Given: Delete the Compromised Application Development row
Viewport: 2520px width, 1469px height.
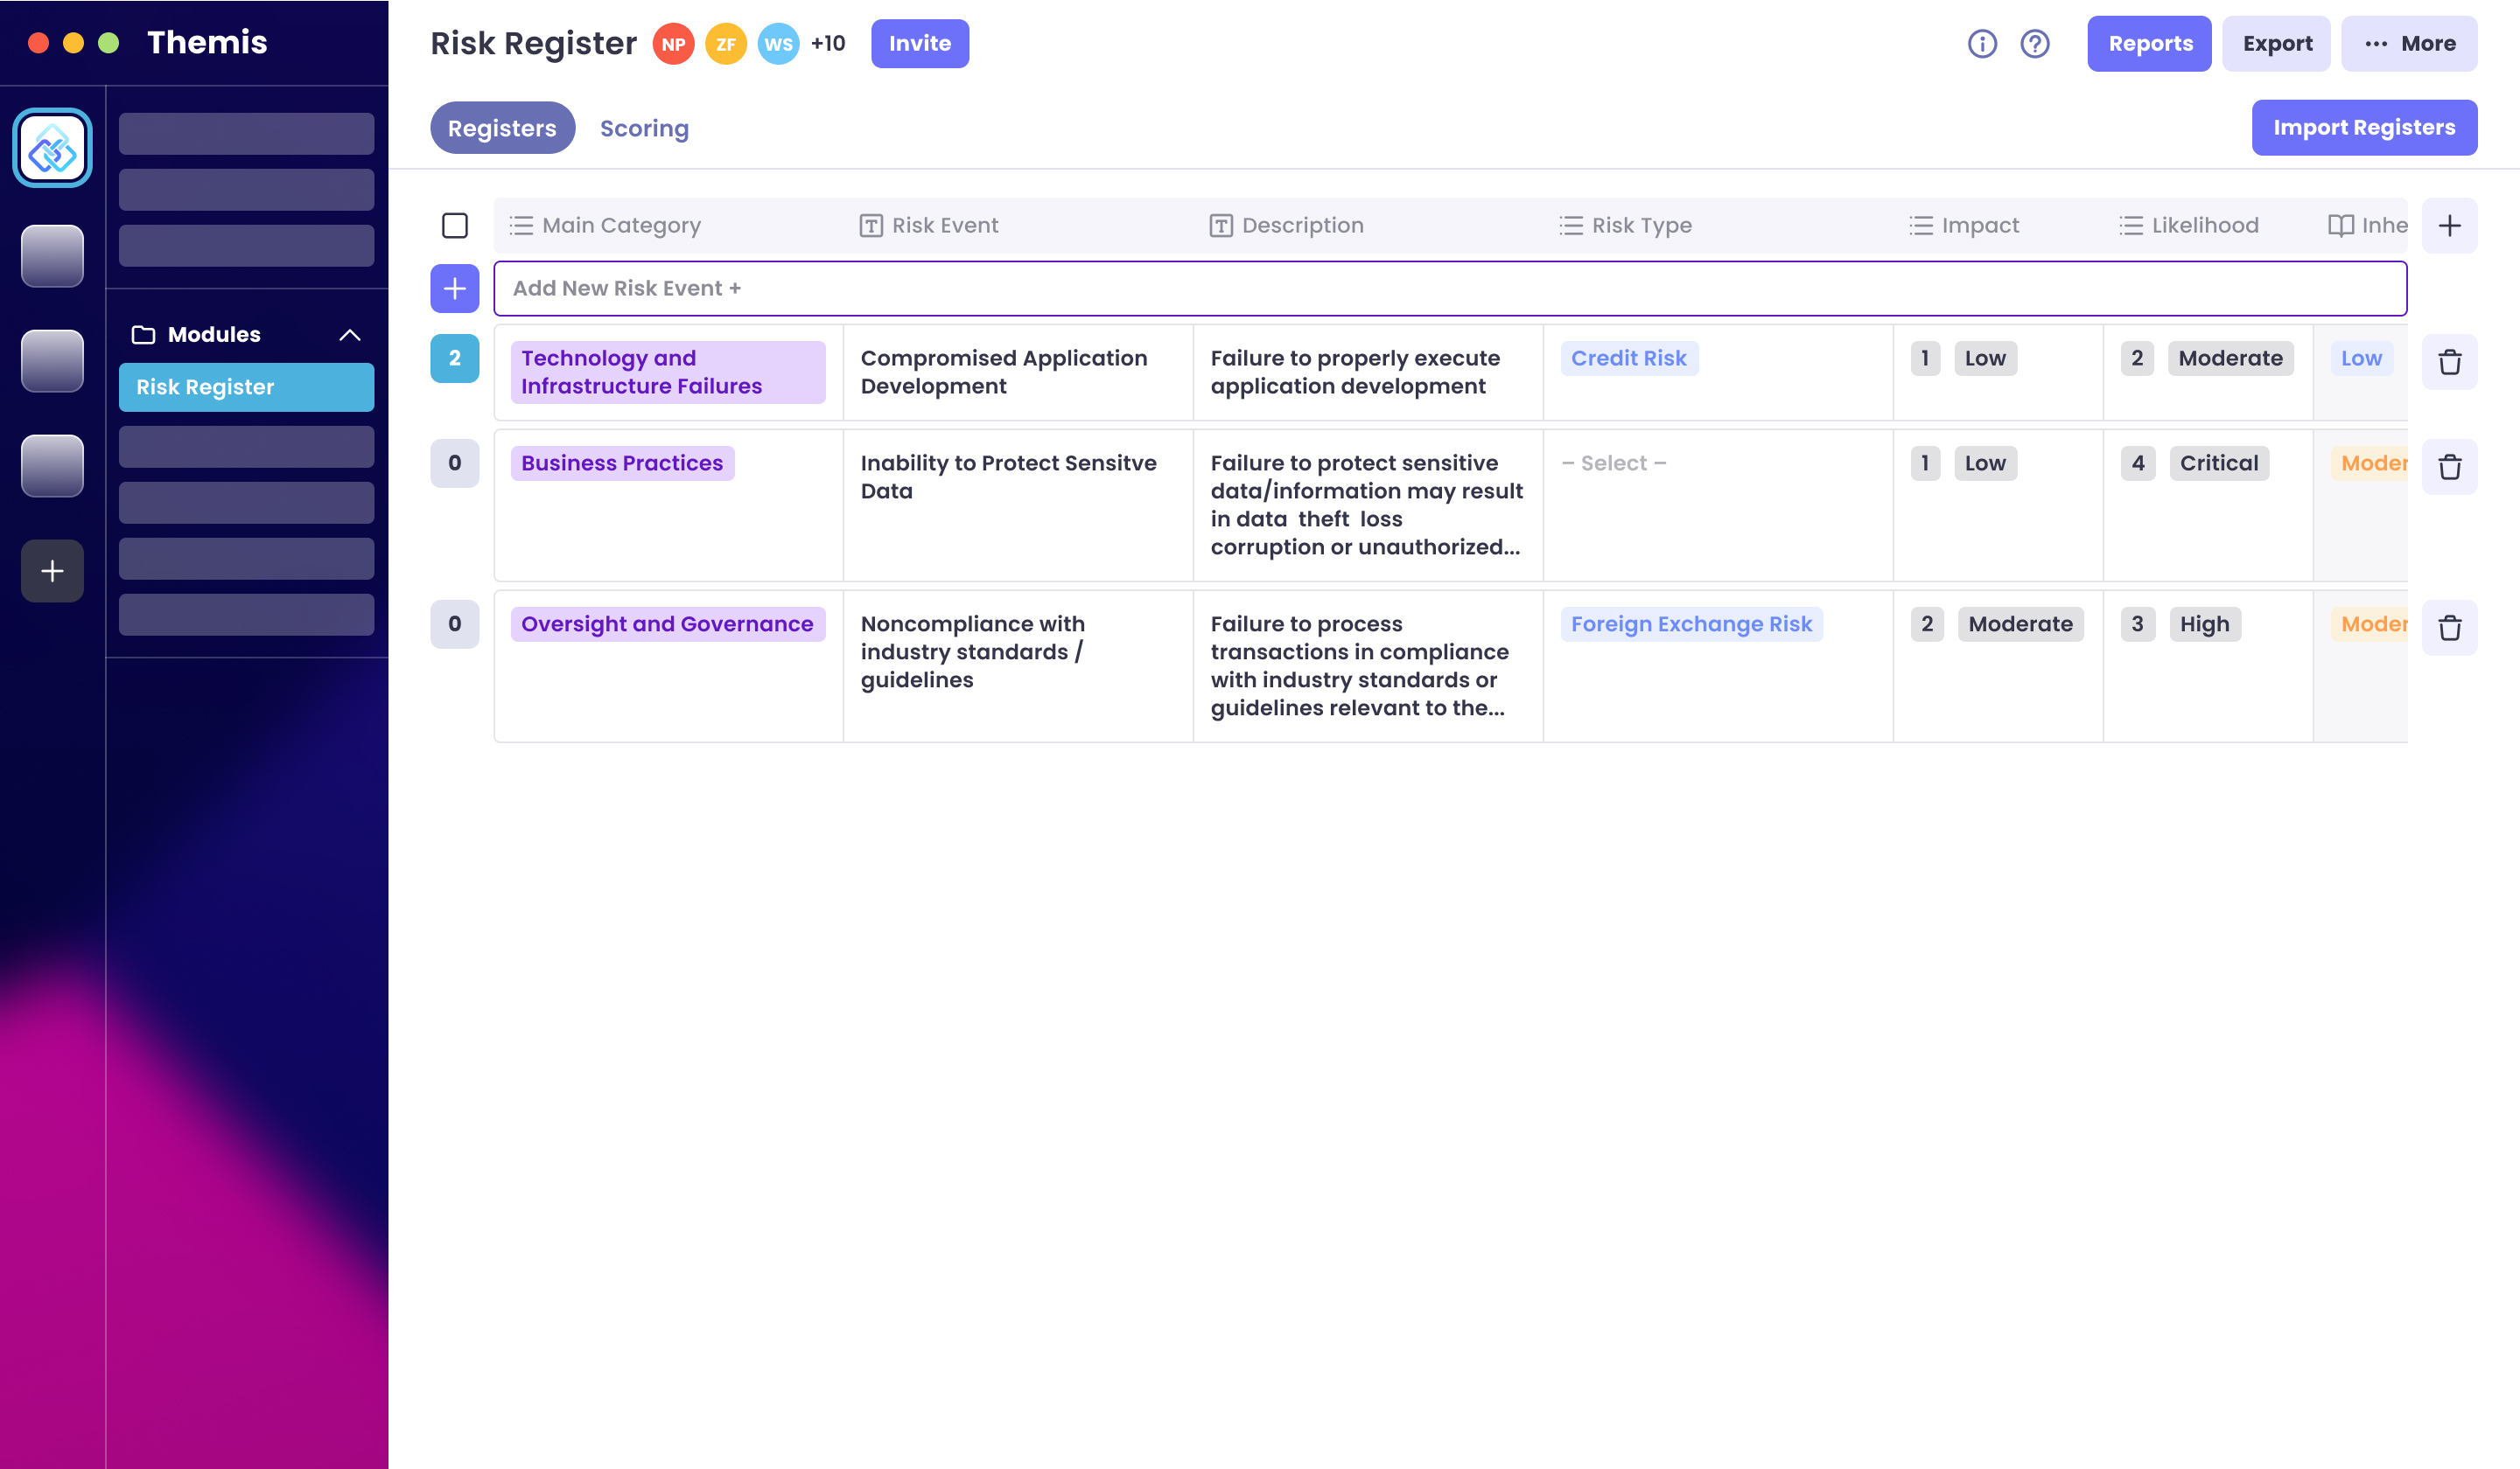Looking at the screenshot, I should [x=2449, y=362].
